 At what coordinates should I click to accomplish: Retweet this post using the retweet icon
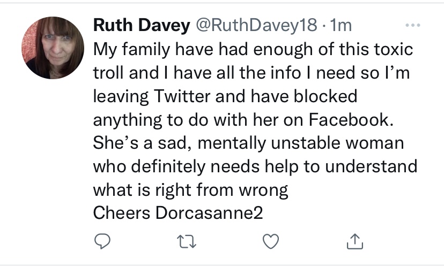click(186, 242)
